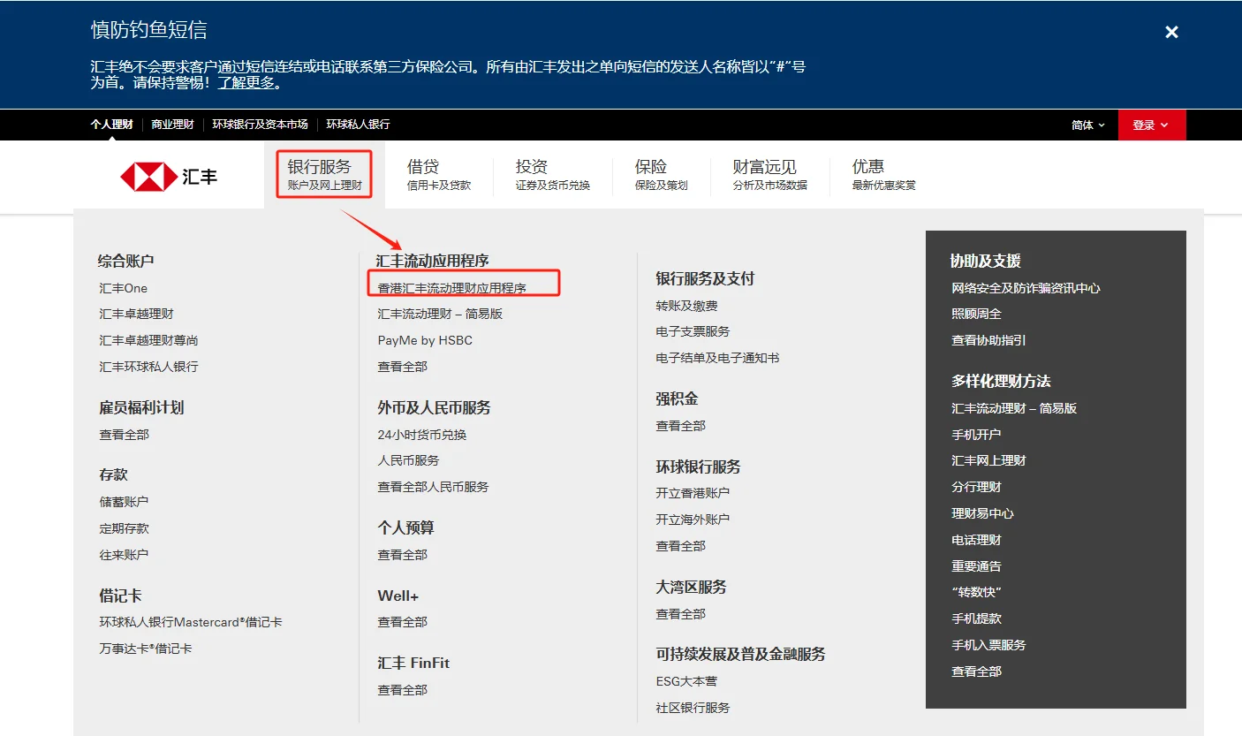This screenshot has height=736, width=1242.
Task: Switch to the 投资 证券及货币兑换 tab
Action: (x=553, y=173)
